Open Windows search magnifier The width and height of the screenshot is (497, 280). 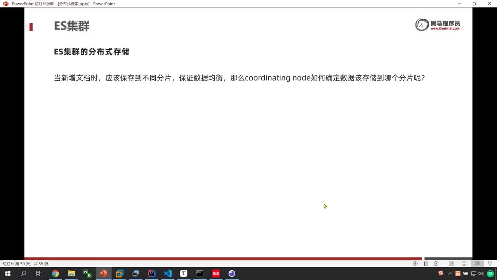coord(23,273)
